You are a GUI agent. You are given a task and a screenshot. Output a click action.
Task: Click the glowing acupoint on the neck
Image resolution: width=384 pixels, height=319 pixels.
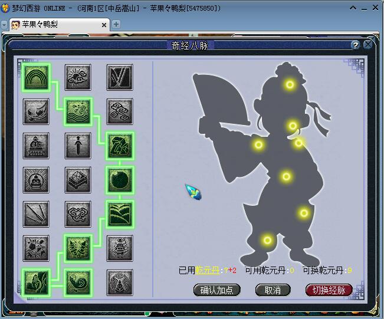[293, 126]
